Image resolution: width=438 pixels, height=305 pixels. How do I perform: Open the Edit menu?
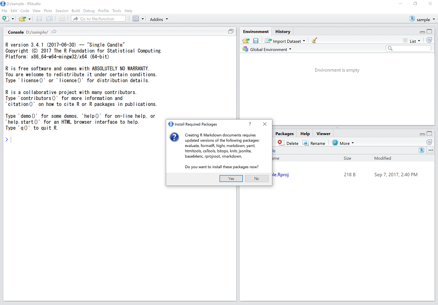click(14, 11)
